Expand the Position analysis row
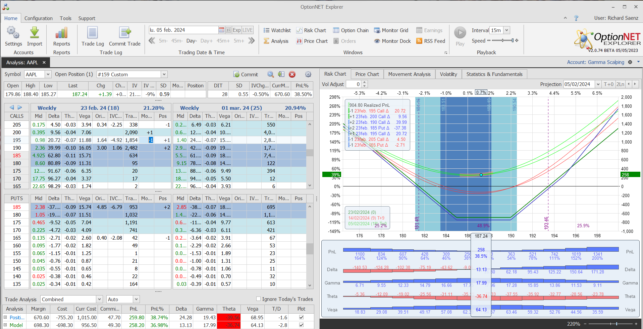This screenshot has height=329, width=643. (5, 317)
